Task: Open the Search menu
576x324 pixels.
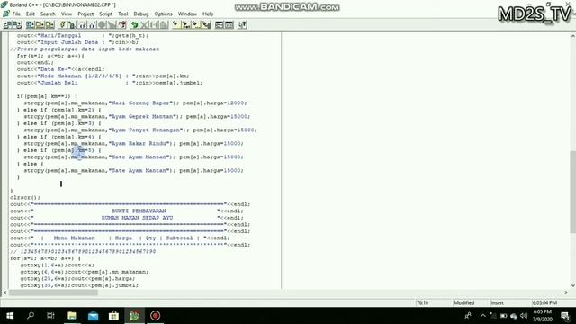Action: click(48, 14)
